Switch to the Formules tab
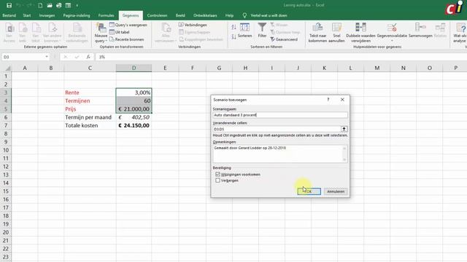467x262 pixels. point(106,15)
